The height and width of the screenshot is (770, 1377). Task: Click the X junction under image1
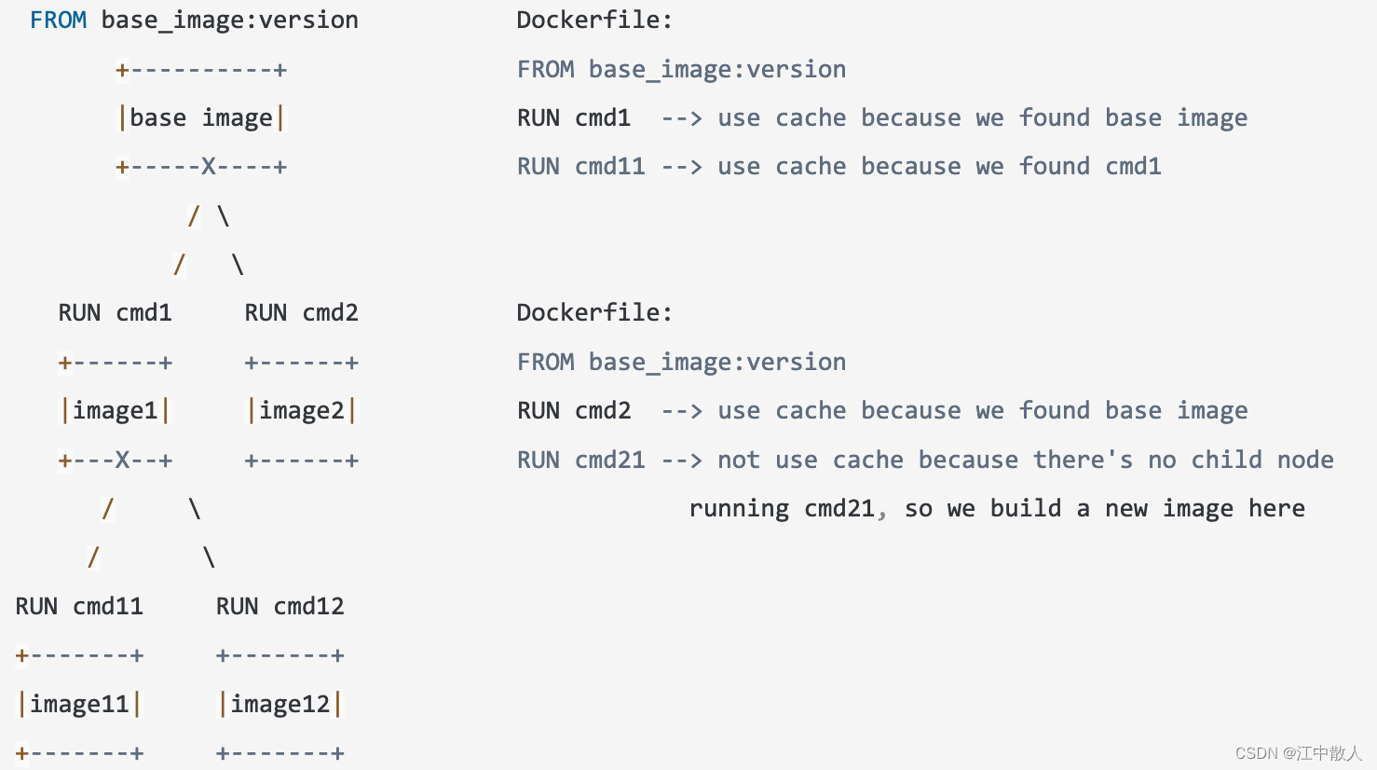pyautogui.click(x=122, y=461)
